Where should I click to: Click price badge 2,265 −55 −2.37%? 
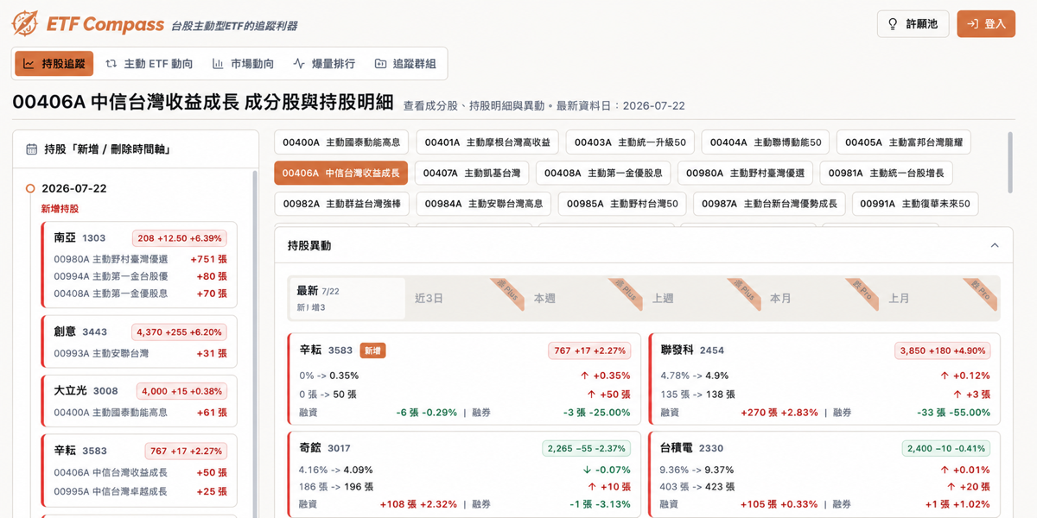click(587, 448)
